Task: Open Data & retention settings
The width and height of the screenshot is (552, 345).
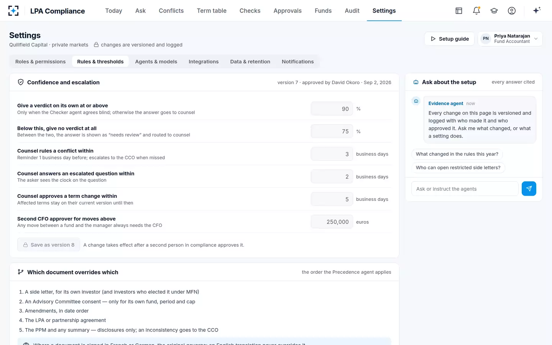Action: click(x=250, y=62)
